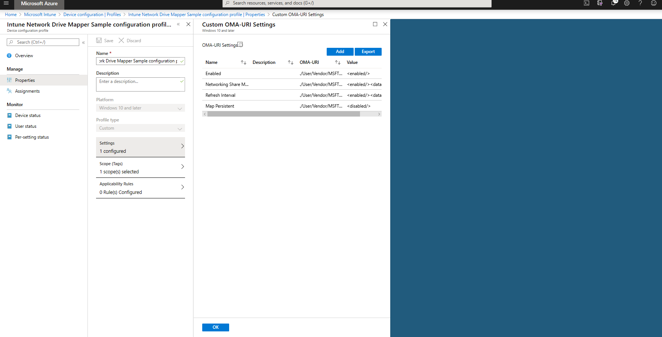
Task: Open the Azure portal hamburger menu
Action: 6,3
